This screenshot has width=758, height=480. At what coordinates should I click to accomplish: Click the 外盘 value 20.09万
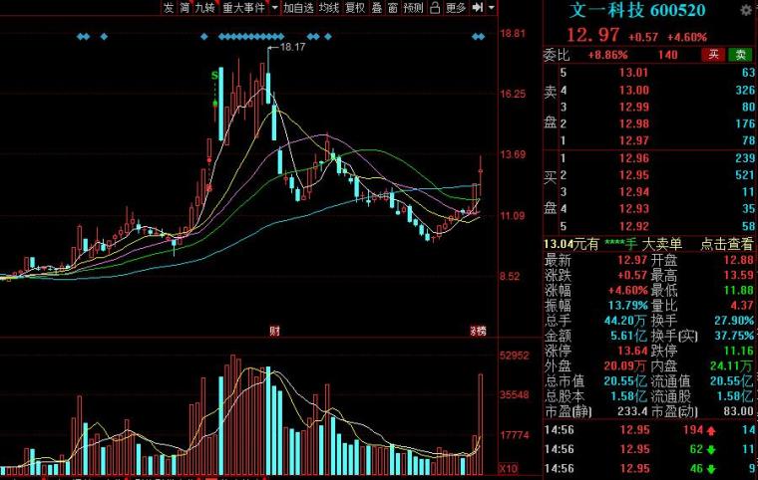pyautogui.click(x=625, y=366)
